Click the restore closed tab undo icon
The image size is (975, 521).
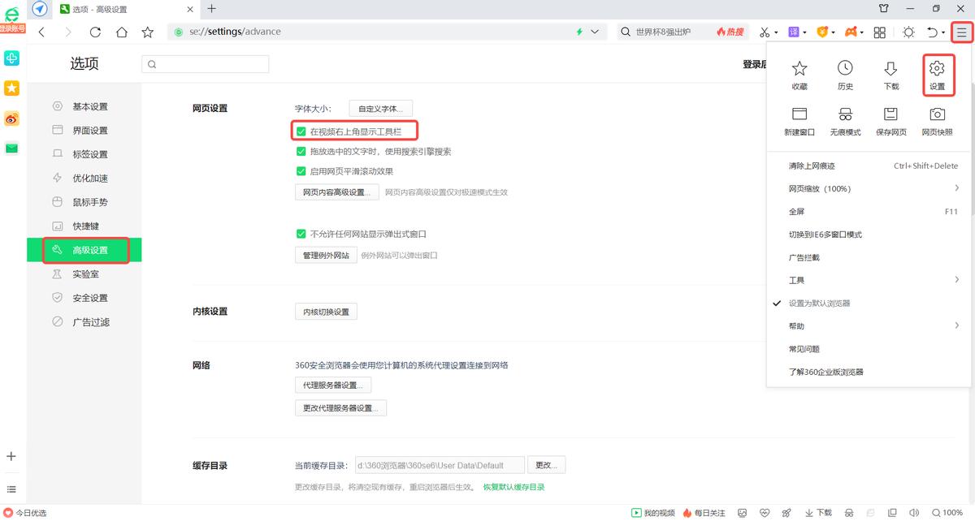click(933, 32)
